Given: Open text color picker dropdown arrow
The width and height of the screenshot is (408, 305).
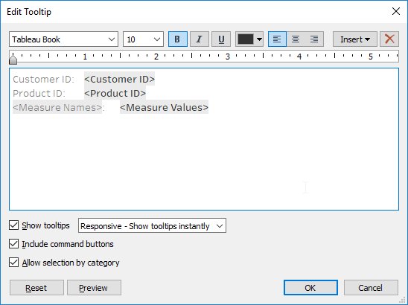Looking at the screenshot, I should 259,39.
